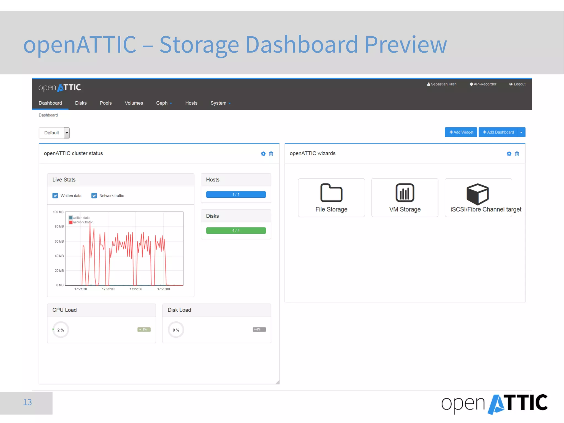This screenshot has width=564, height=423.
Task: Toggle the API-Recorder
Action: click(x=483, y=84)
